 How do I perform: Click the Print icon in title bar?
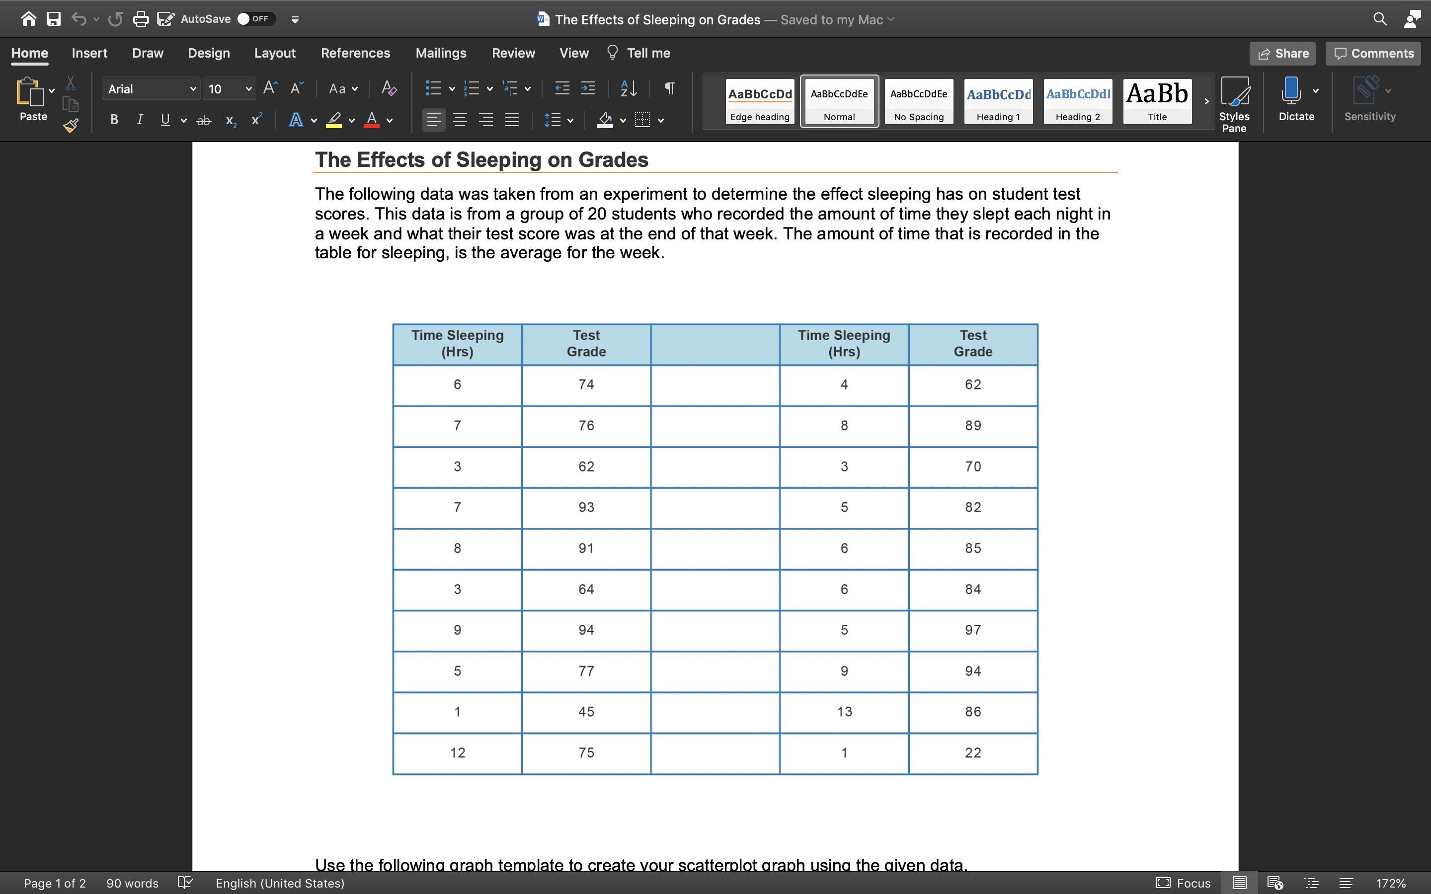coord(141,19)
